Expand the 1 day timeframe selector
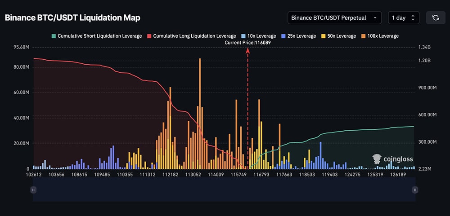Viewport: 450px width, 216px height. [404, 18]
